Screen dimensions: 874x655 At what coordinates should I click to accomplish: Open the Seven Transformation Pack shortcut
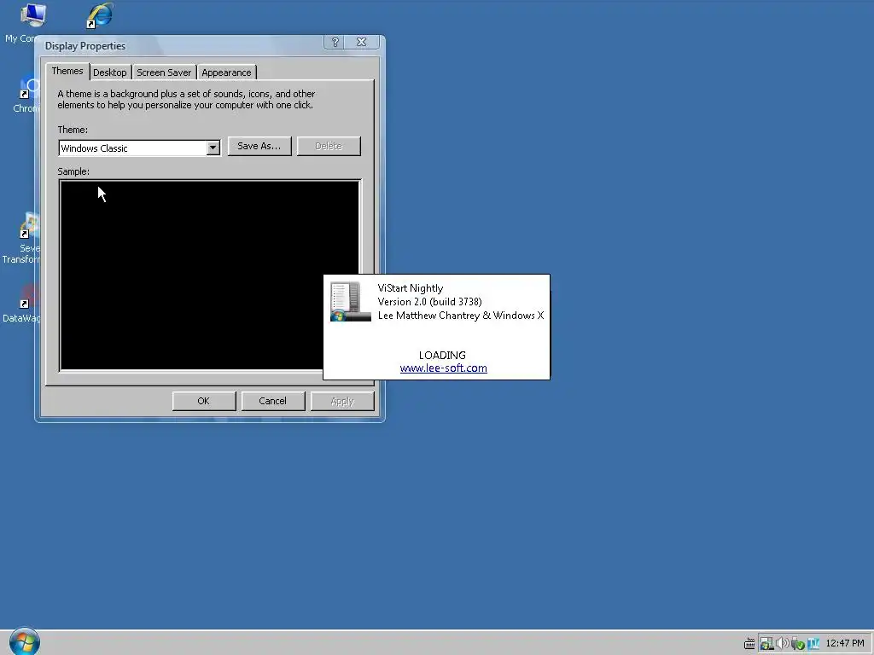22,239
